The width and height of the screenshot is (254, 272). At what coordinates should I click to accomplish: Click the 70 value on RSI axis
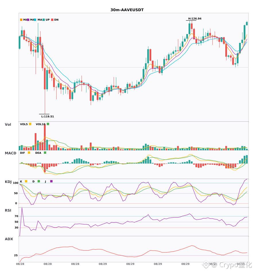[x=17, y=216]
